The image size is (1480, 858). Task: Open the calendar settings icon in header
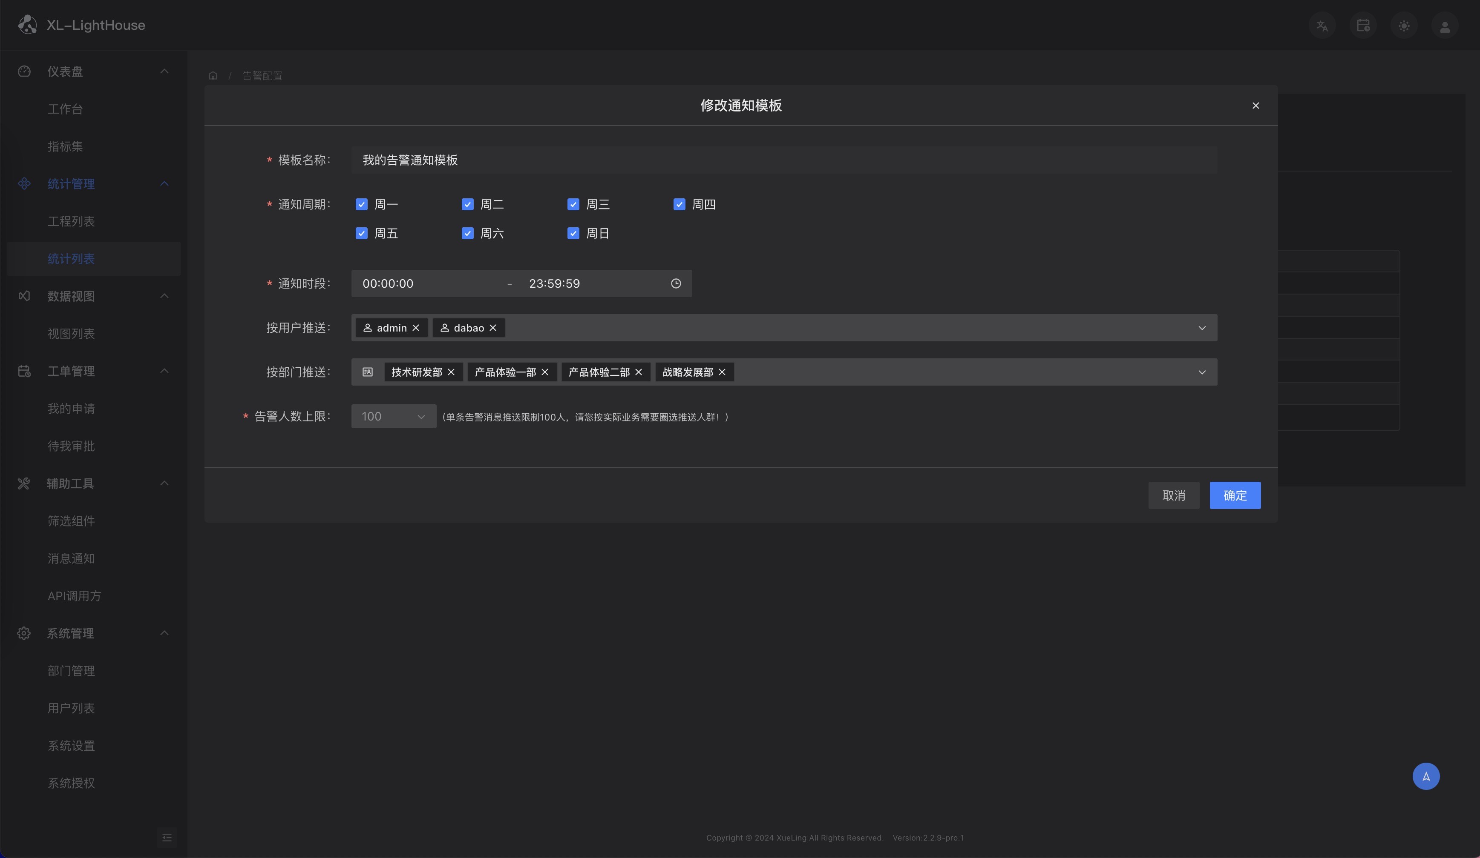(1363, 26)
